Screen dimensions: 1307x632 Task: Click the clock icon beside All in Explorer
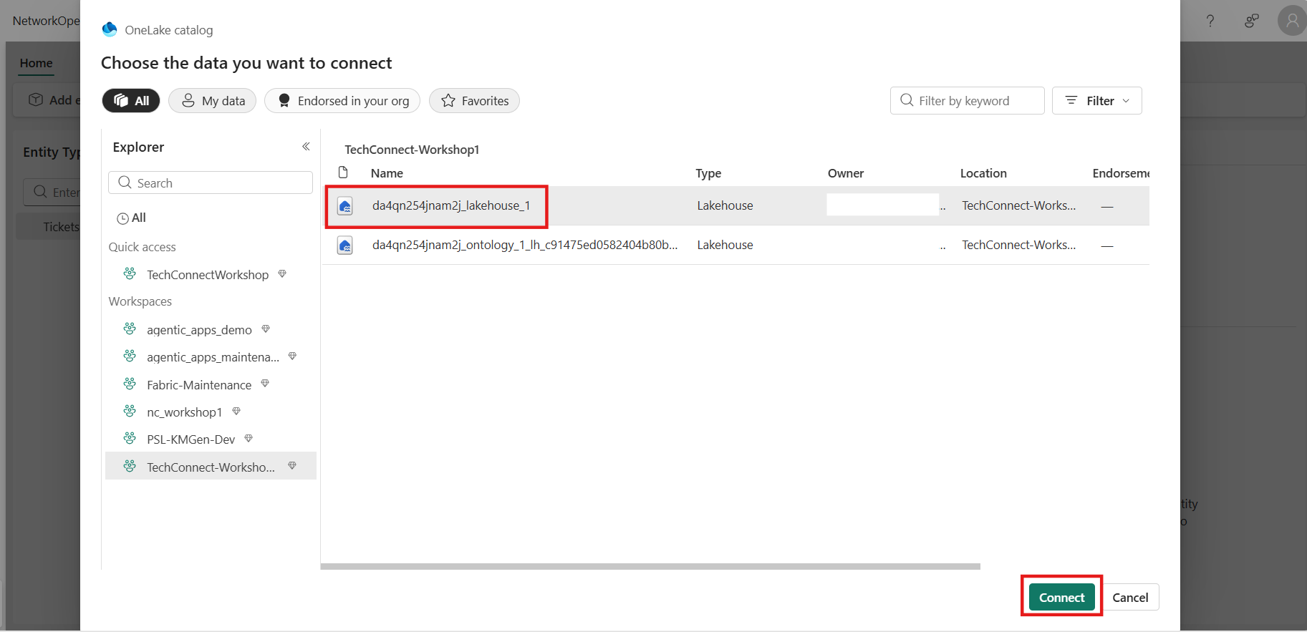pos(123,218)
